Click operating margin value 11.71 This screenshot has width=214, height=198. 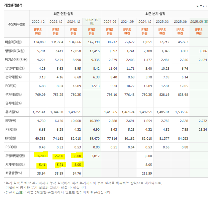[130, 68]
